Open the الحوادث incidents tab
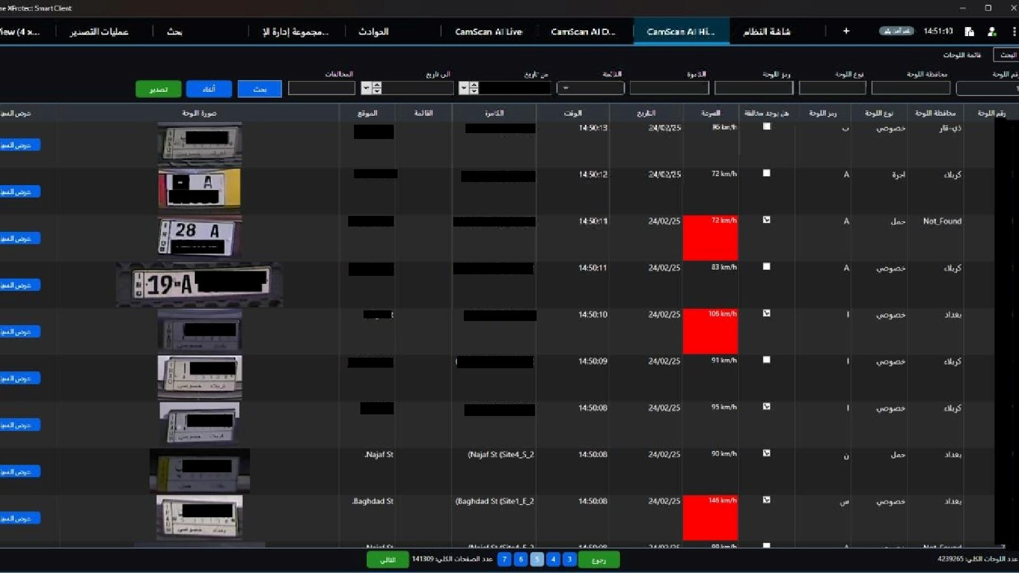 pos(374,32)
